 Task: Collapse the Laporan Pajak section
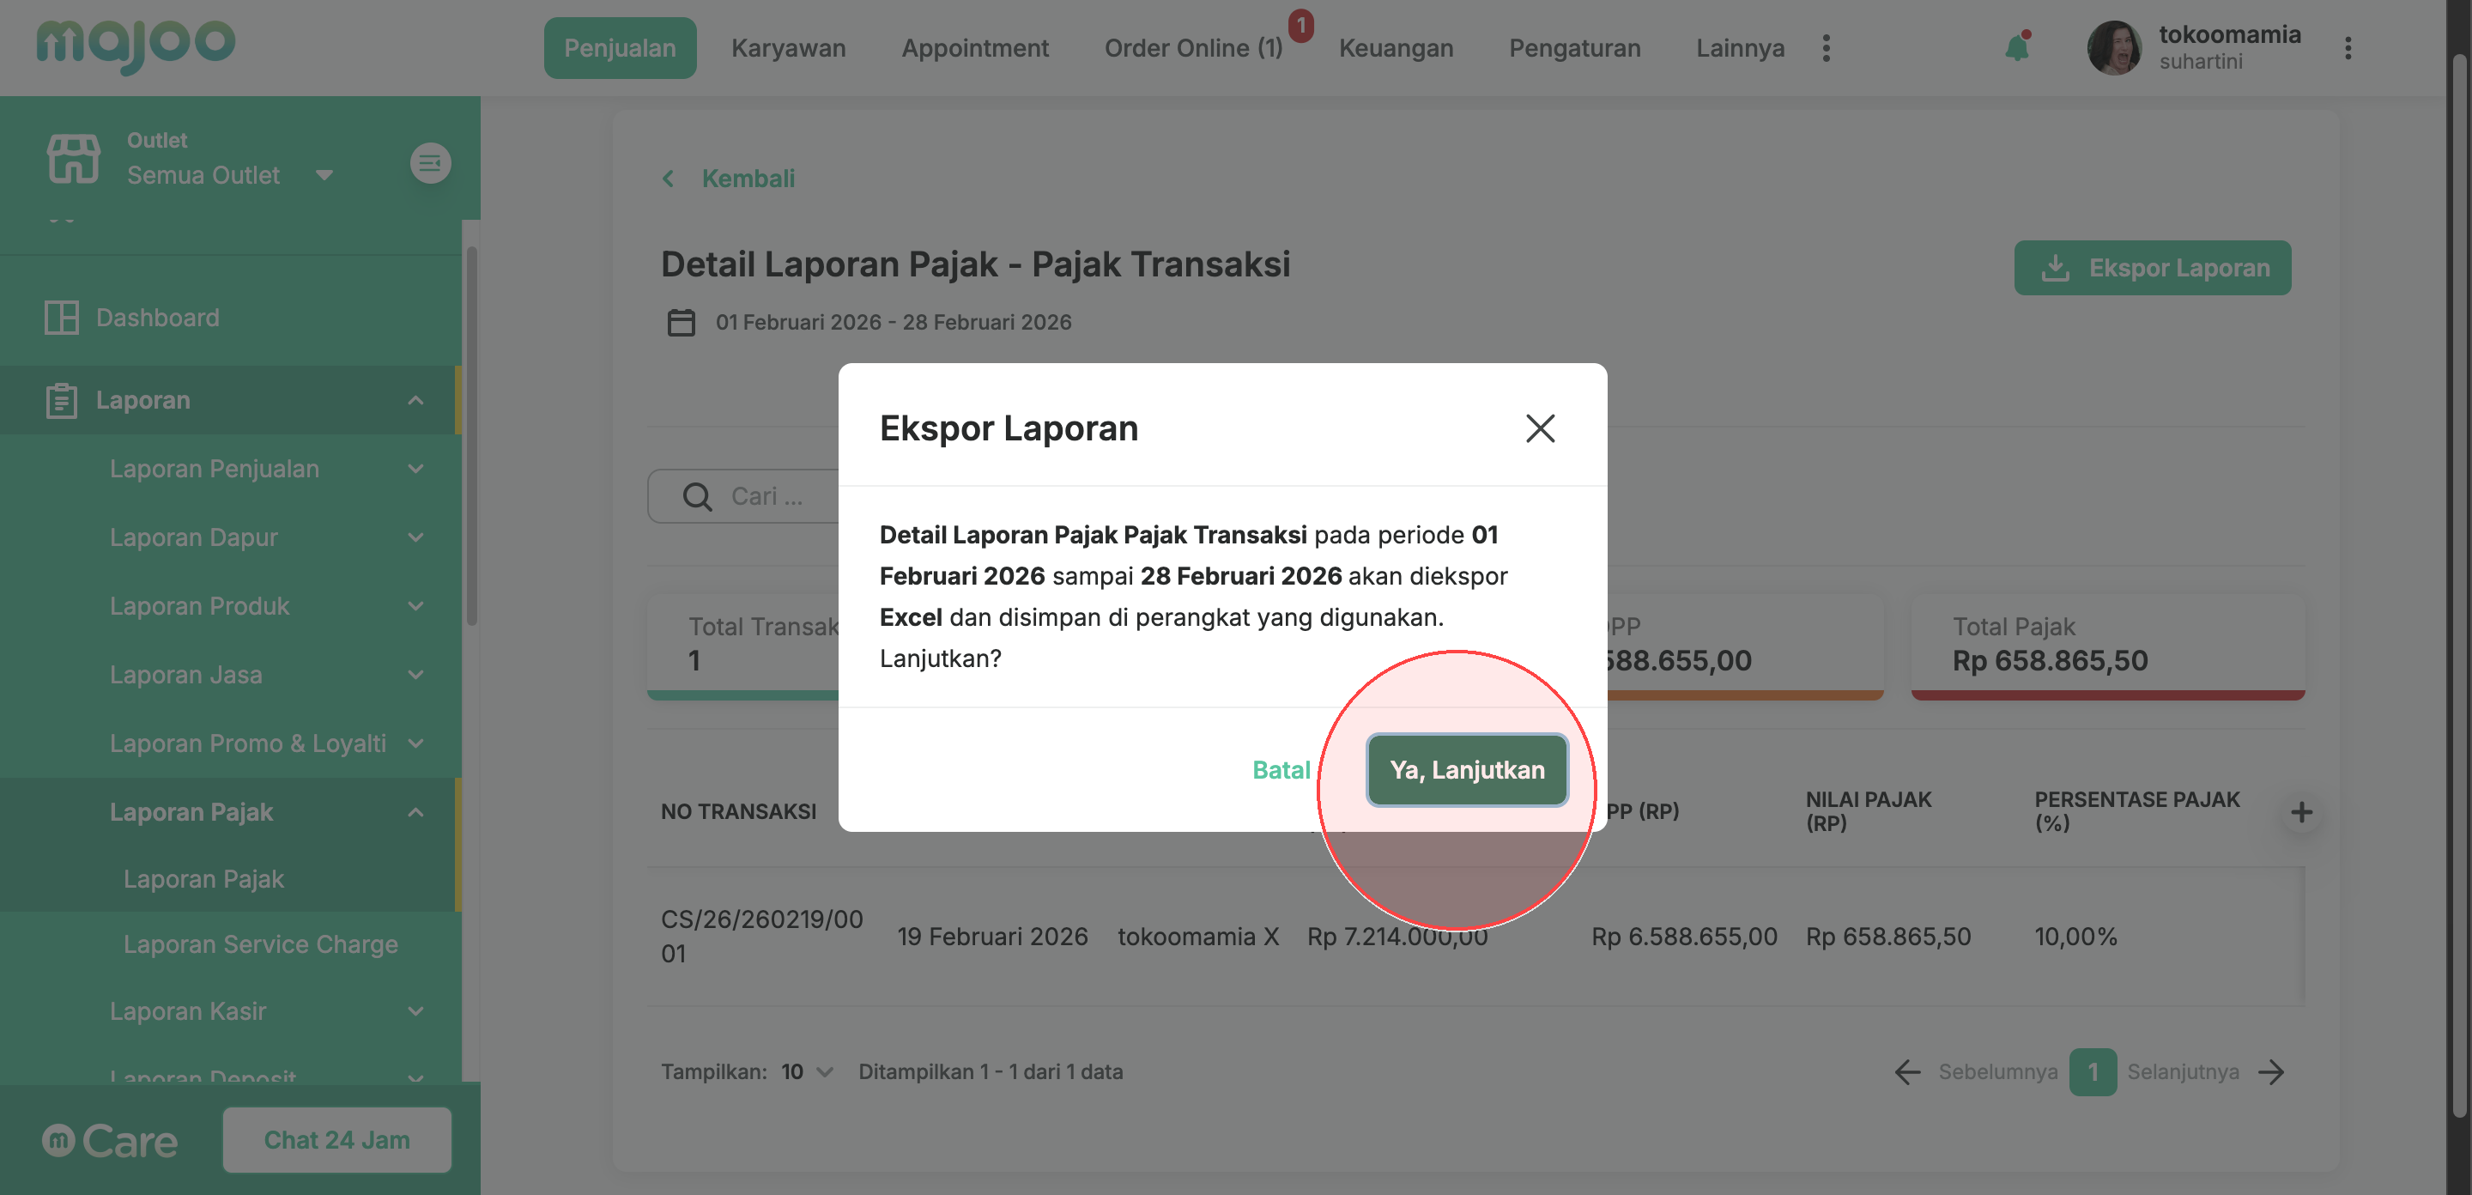[x=415, y=813]
